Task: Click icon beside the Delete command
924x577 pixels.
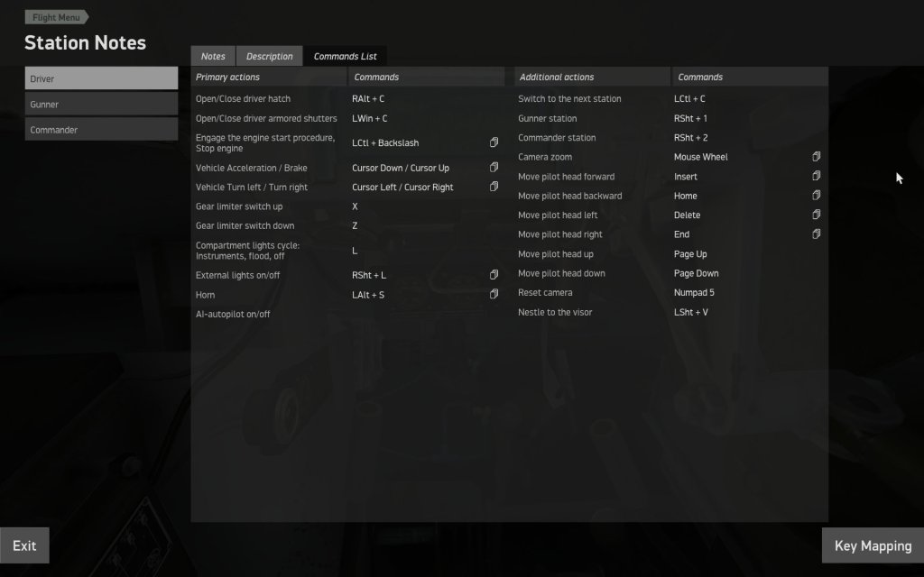Action: tap(816, 215)
